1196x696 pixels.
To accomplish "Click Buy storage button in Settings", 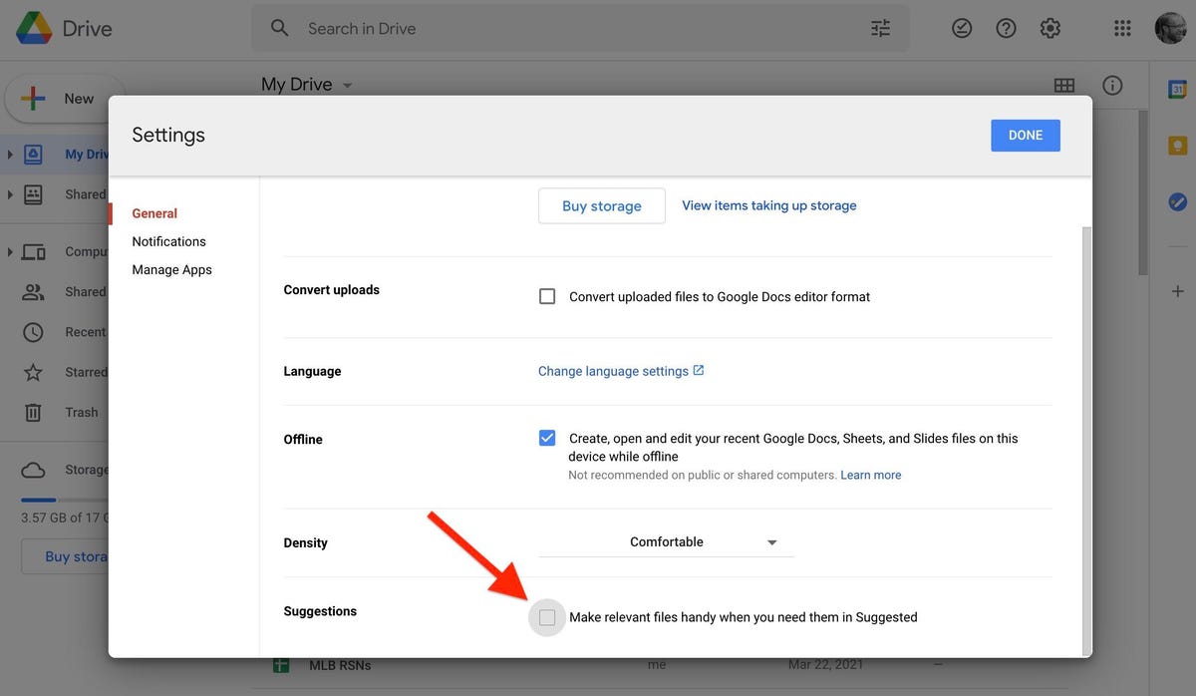I will [602, 205].
